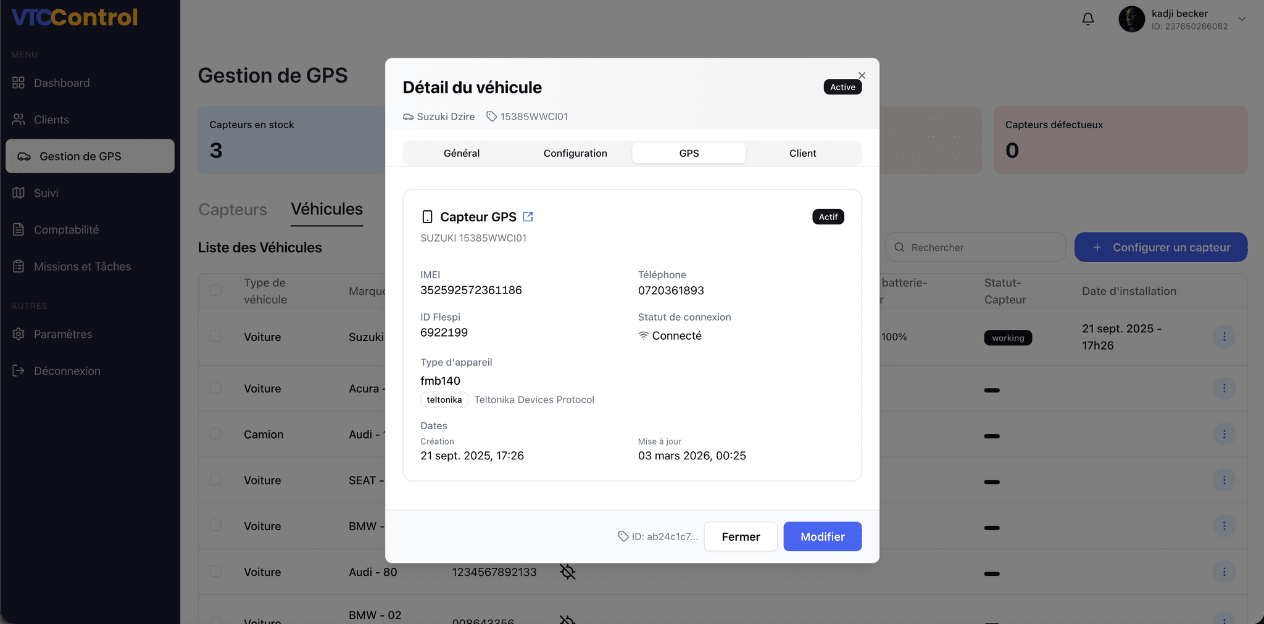The width and height of the screenshot is (1264, 624).
Task: Switch to the Configuration tab
Action: point(575,154)
